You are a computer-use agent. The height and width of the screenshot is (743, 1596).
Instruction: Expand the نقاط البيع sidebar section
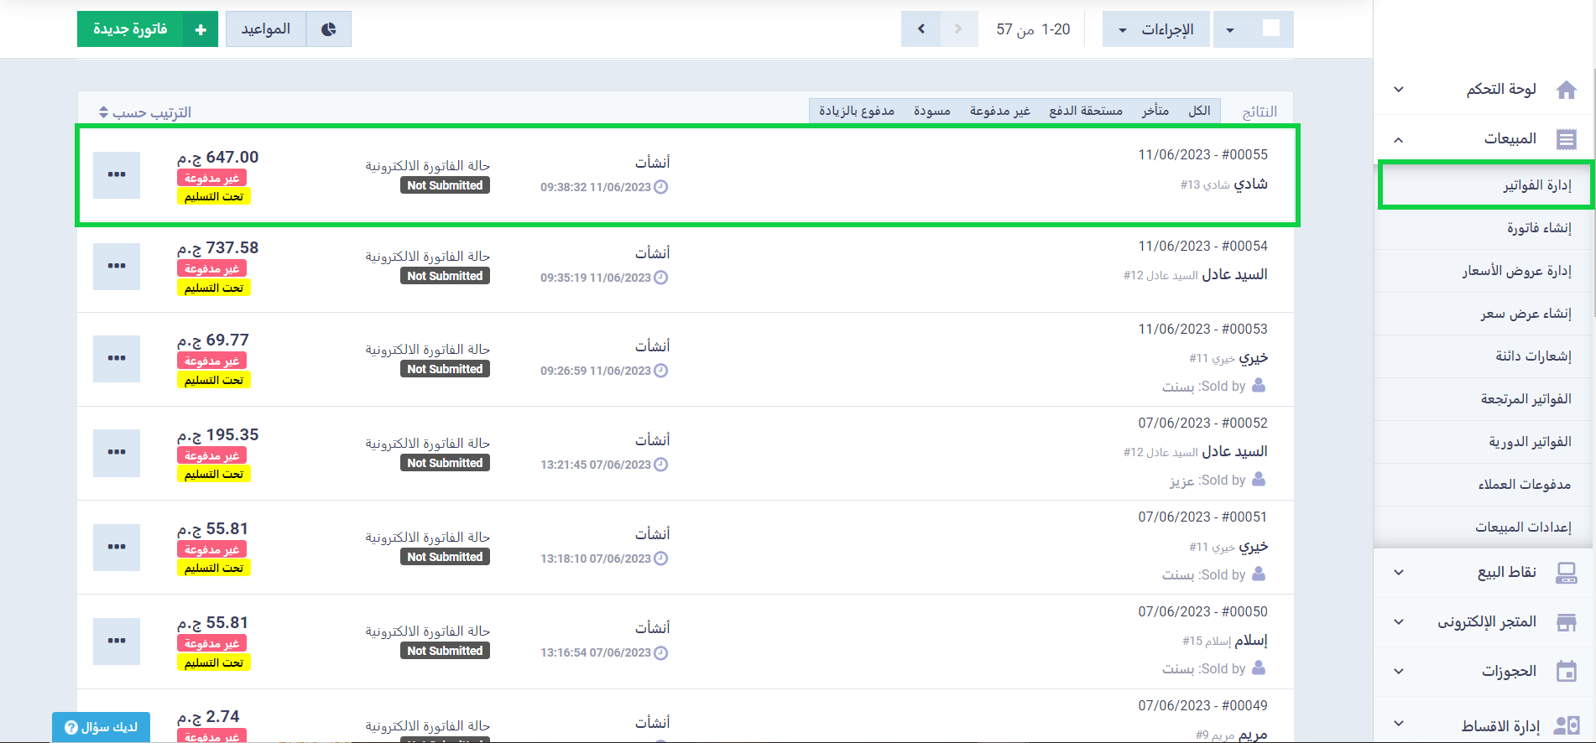coord(1399,573)
